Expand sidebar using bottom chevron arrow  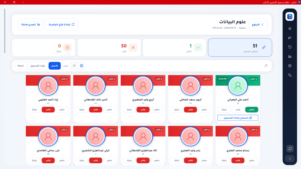coord(290,159)
